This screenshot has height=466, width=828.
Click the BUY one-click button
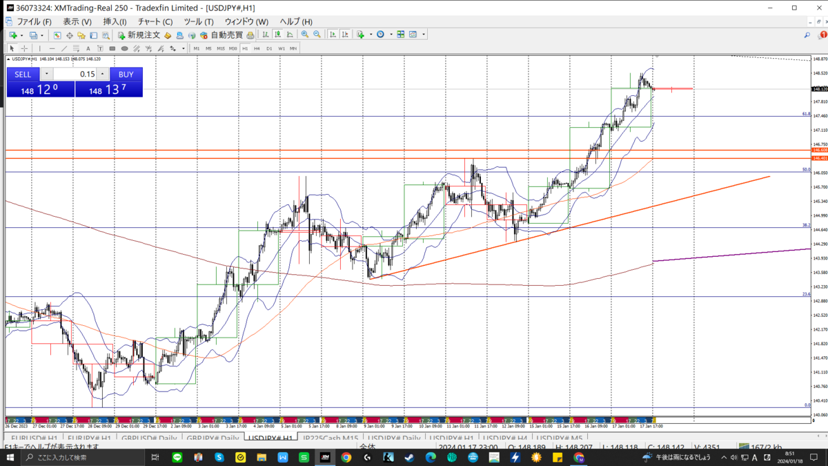point(126,74)
